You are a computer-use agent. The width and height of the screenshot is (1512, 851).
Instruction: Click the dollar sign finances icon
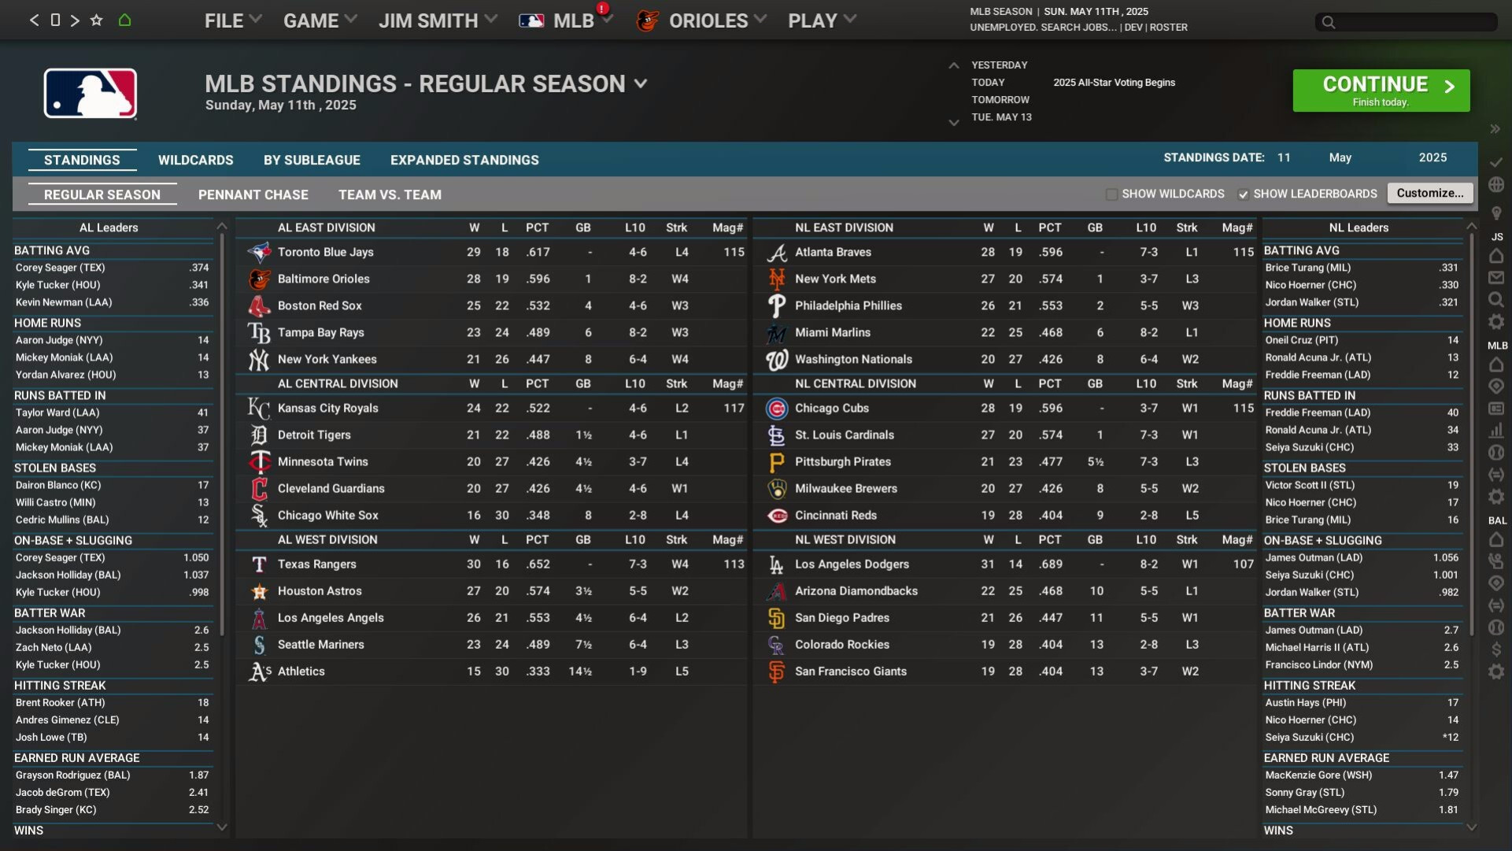coord(1496,649)
